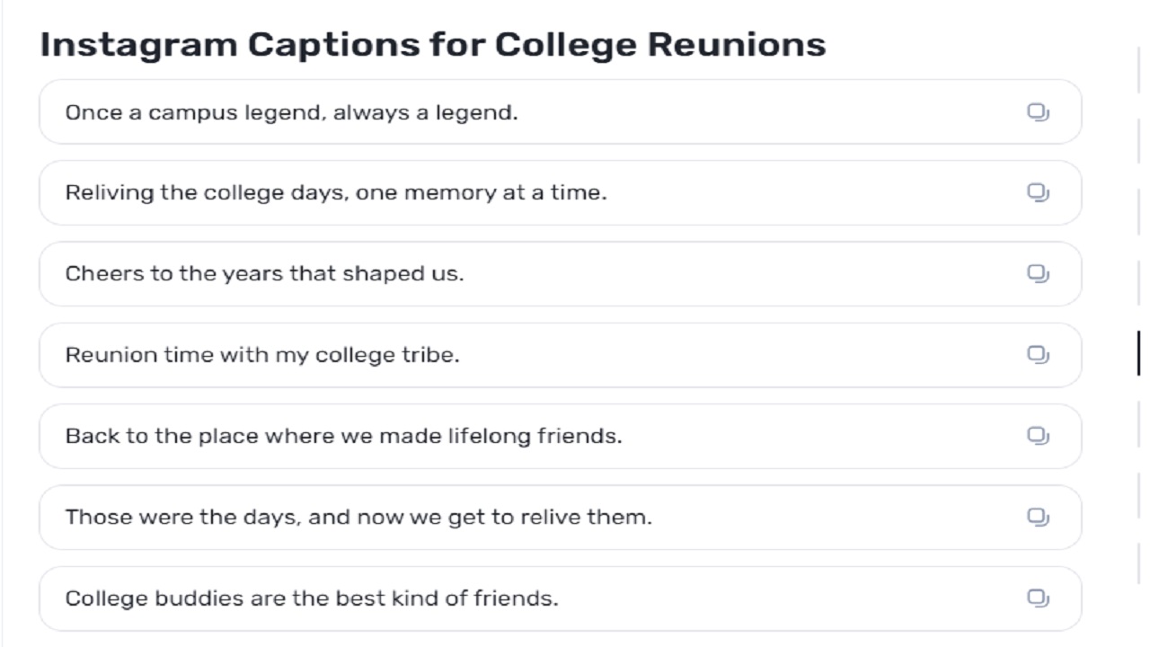Viewport: 1150px width, 647px height.
Task: Click the 'Cheers to the years that shaped us.' text
Action: (x=264, y=274)
